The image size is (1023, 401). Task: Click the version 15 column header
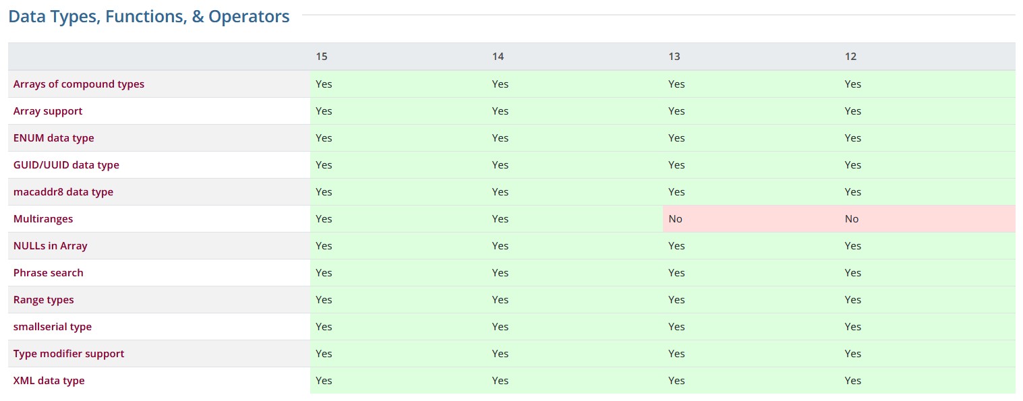[x=322, y=57]
